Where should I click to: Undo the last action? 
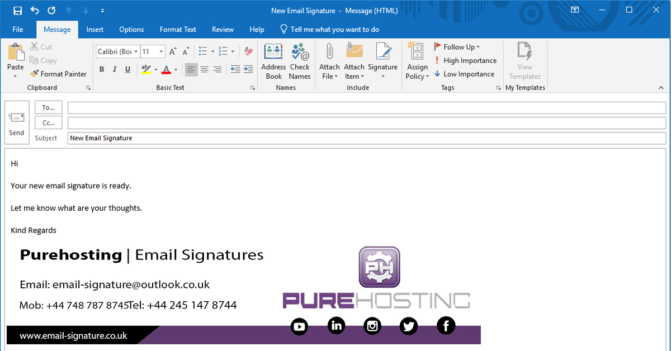tap(35, 11)
